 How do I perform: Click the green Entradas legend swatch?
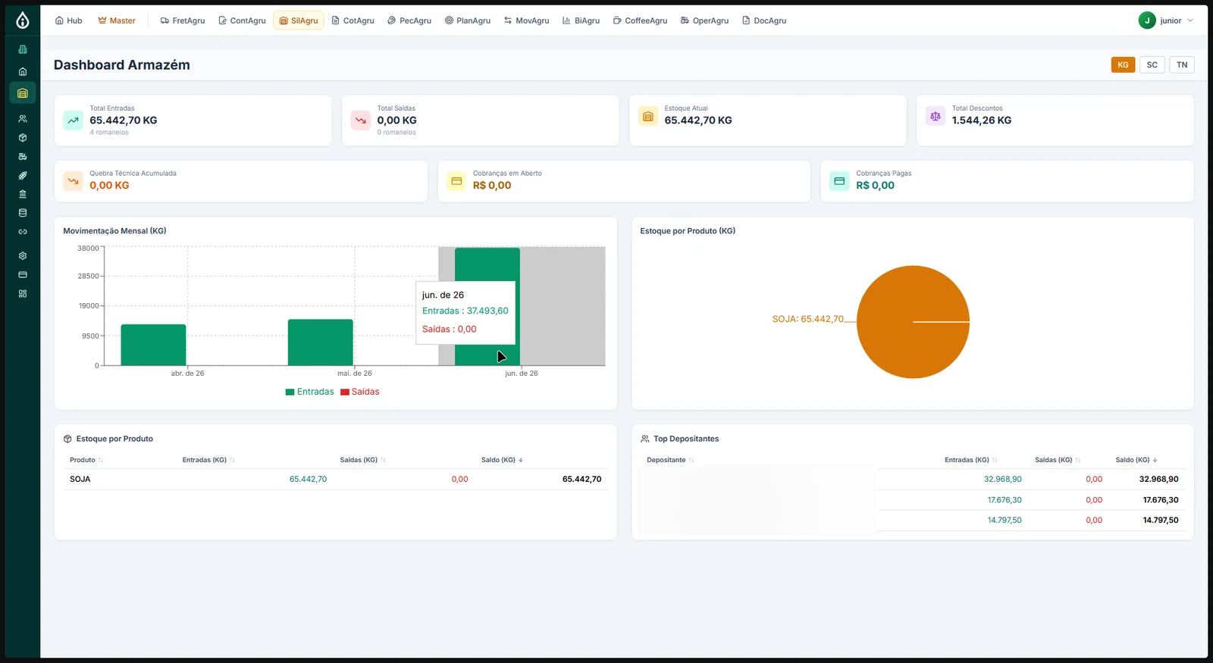[290, 392]
